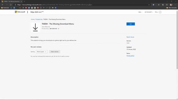This screenshot has width=178, height=100.
Task: Open the Favourites list toolbar icon
Action: pyautogui.click(x=159, y=5)
